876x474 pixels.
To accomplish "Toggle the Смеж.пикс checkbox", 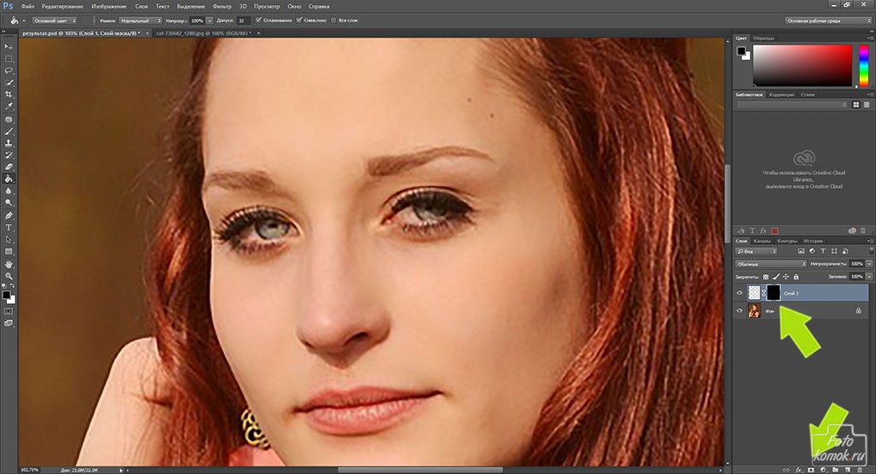I will click(299, 20).
